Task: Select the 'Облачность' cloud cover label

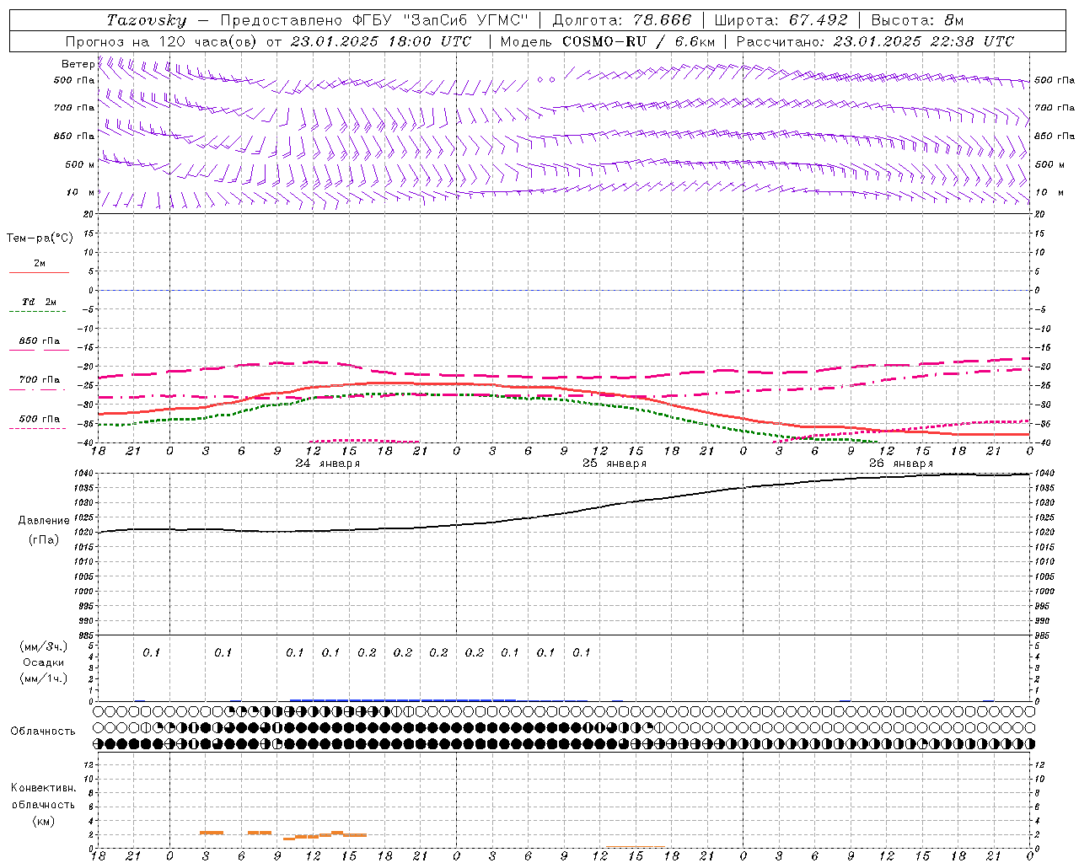Action: [43, 731]
